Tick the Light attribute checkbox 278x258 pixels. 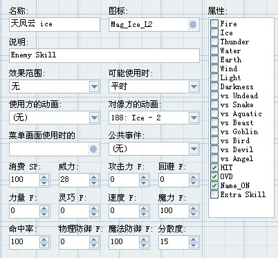(214, 77)
